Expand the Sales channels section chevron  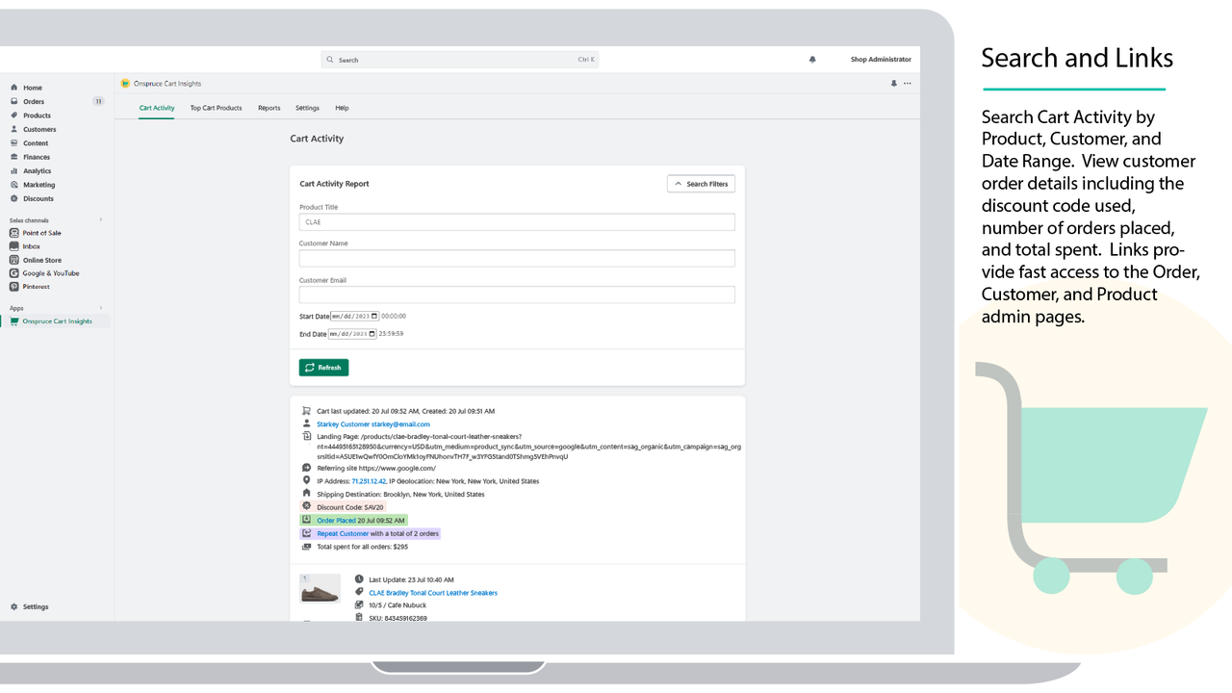click(101, 220)
